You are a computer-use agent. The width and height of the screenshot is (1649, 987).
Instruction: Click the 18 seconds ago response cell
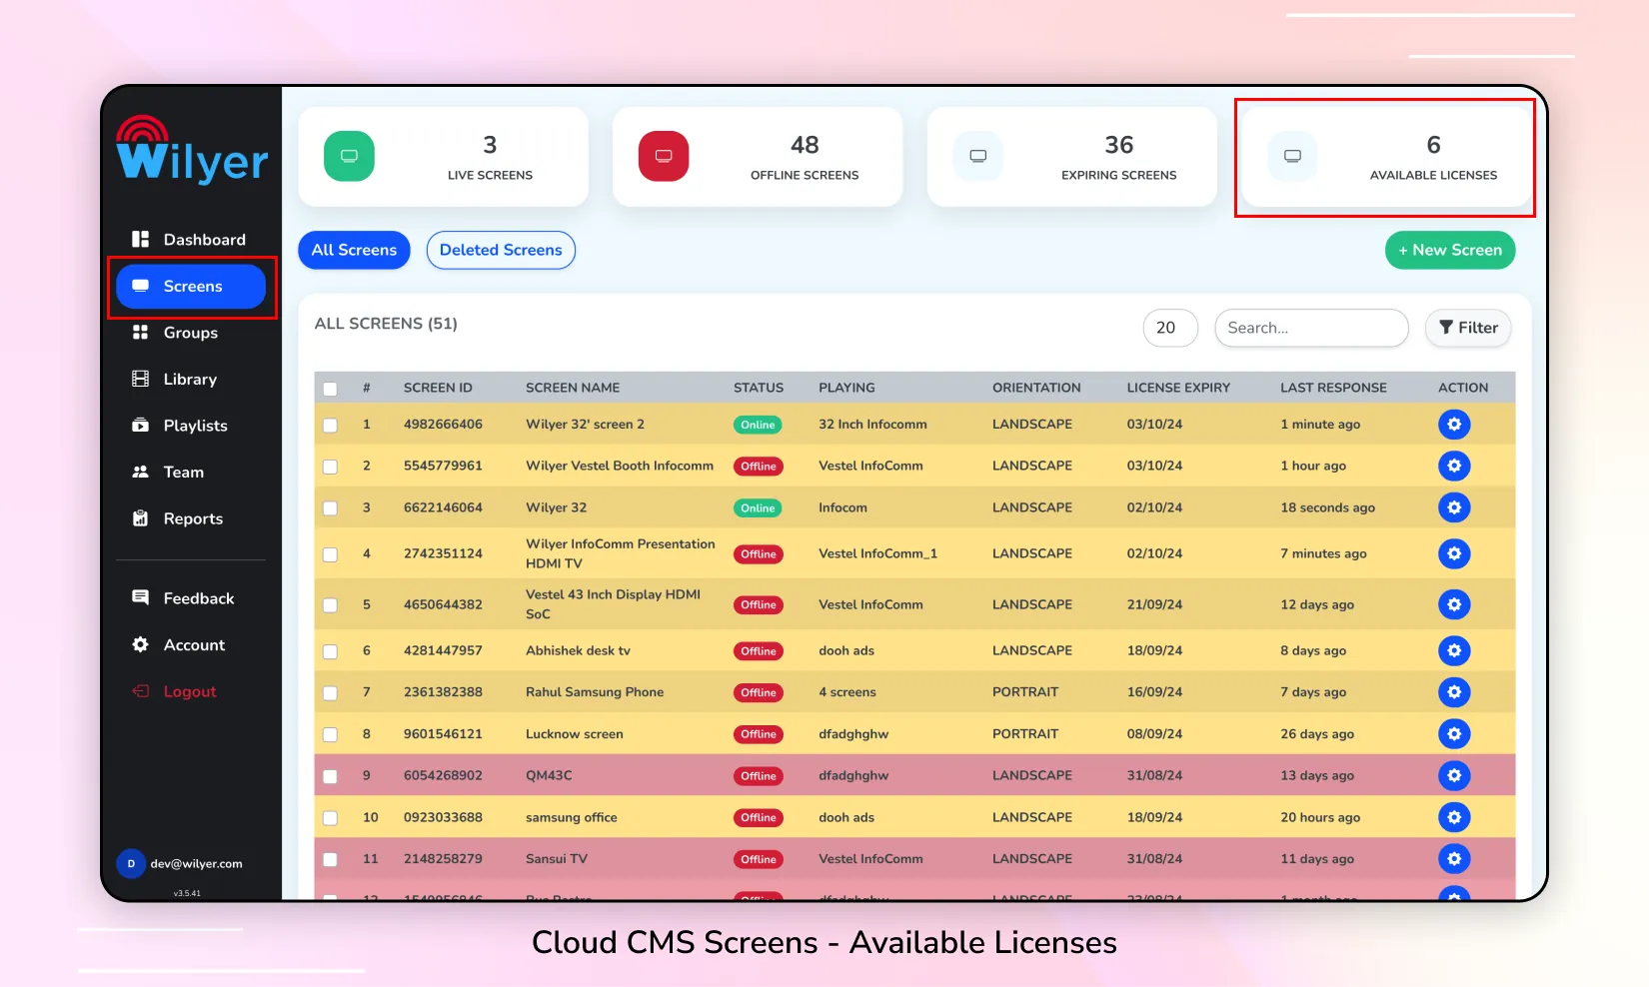(1327, 507)
